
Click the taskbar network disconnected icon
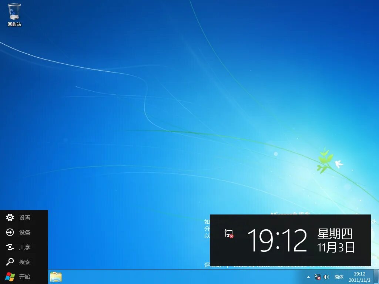[x=317, y=277]
